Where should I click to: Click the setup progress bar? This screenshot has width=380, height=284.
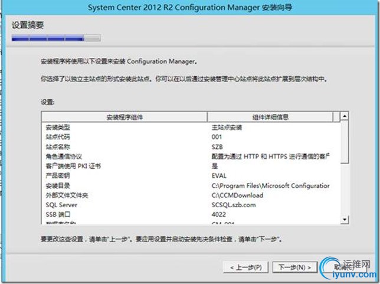pyautogui.click(x=56, y=38)
